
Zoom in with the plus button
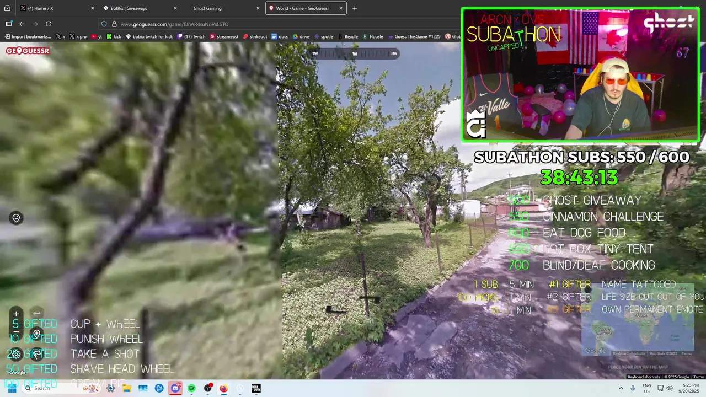point(16,314)
